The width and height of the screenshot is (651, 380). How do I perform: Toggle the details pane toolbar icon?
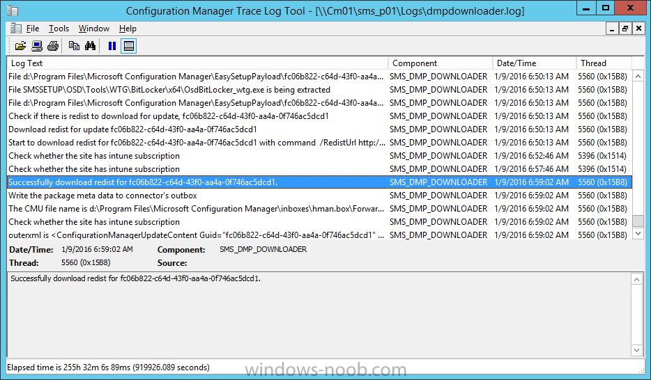(x=129, y=46)
